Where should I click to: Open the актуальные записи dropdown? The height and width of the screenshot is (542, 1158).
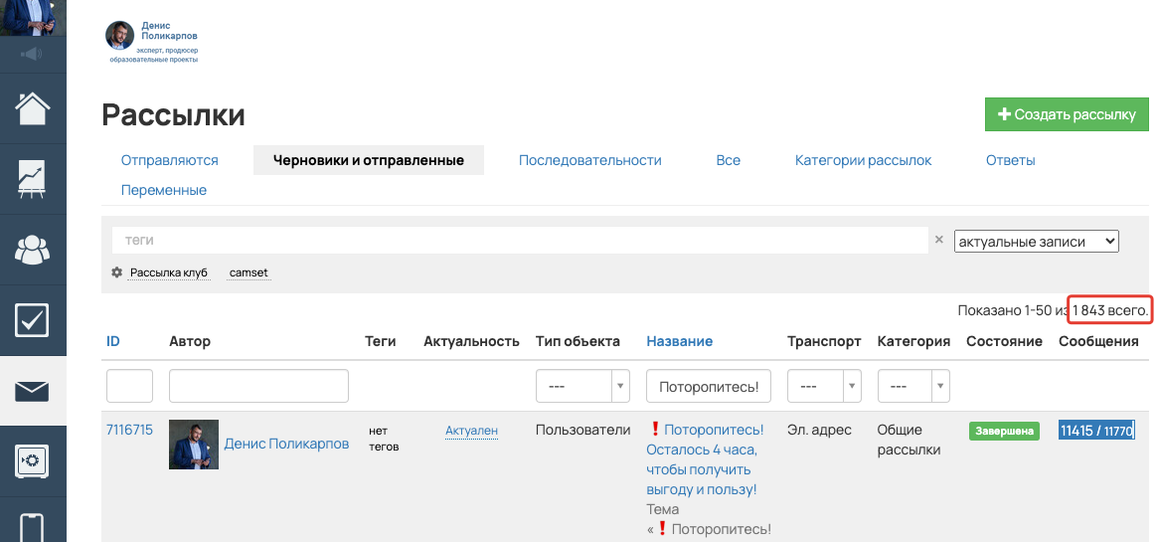tap(1036, 241)
